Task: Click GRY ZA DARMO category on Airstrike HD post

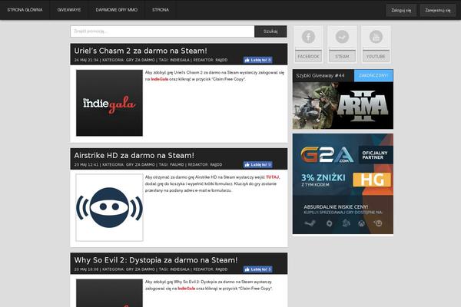Action: pyautogui.click(x=141, y=164)
